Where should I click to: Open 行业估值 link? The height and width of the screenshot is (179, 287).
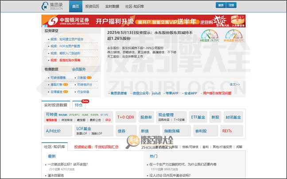click(x=83, y=91)
